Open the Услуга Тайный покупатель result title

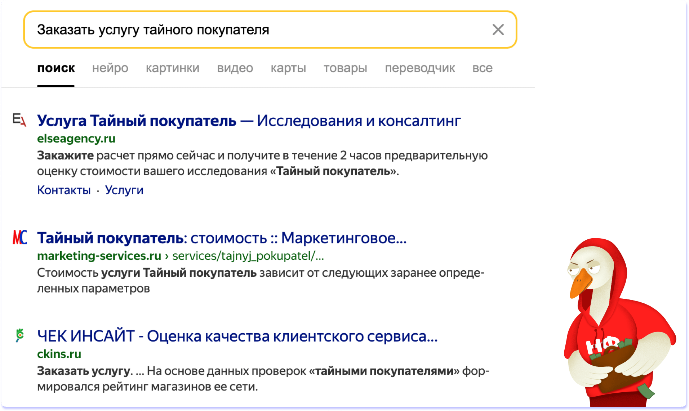click(249, 121)
